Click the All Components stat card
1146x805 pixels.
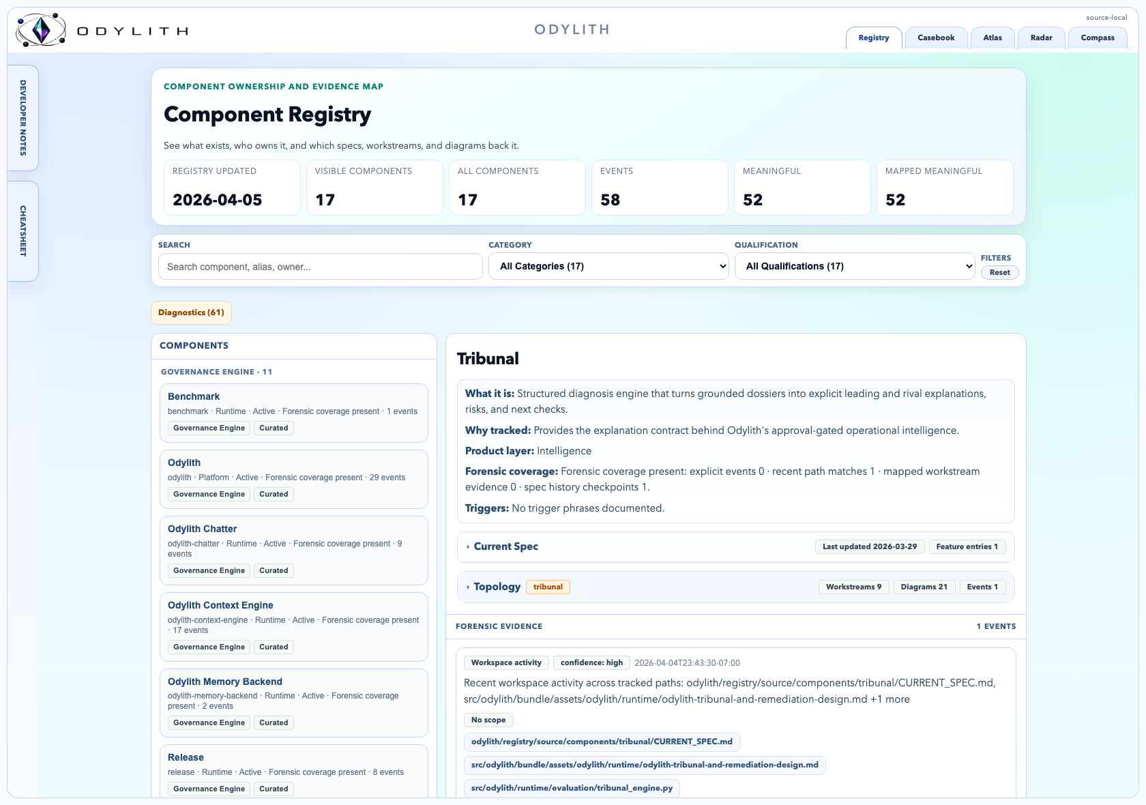click(x=517, y=188)
